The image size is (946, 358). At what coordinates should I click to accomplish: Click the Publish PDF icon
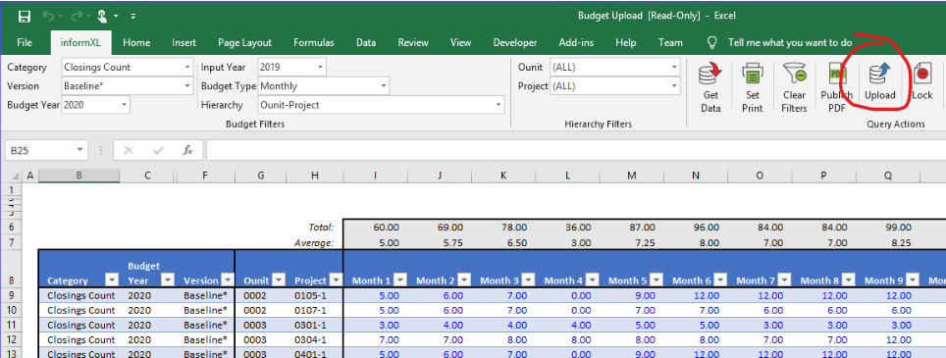[x=836, y=75]
